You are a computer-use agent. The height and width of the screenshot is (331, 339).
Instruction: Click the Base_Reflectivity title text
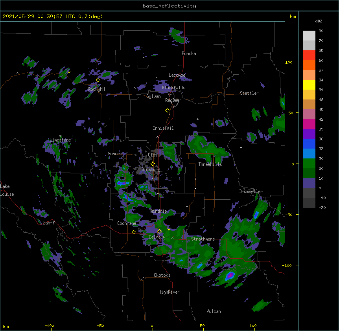click(169, 6)
